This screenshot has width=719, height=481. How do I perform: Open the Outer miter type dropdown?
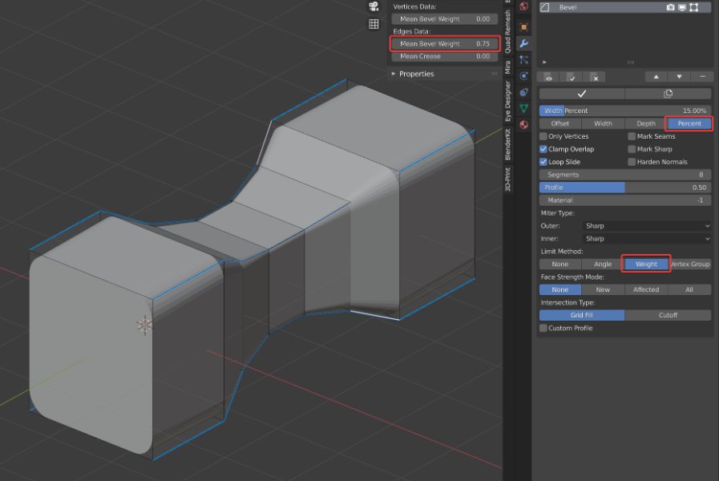click(x=645, y=226)
